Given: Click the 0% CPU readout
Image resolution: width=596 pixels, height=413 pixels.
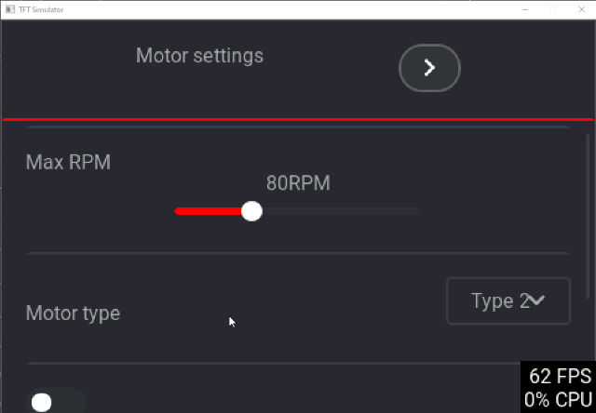Looking at the screenshot, I should (558, 400).
